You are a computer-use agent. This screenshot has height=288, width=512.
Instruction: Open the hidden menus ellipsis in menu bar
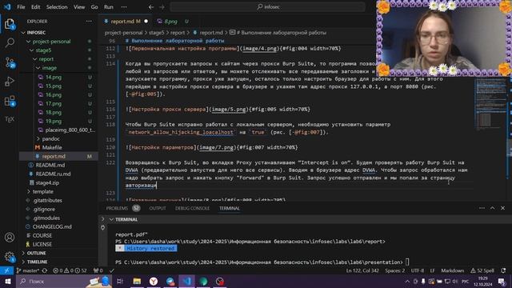pos(124,7)
